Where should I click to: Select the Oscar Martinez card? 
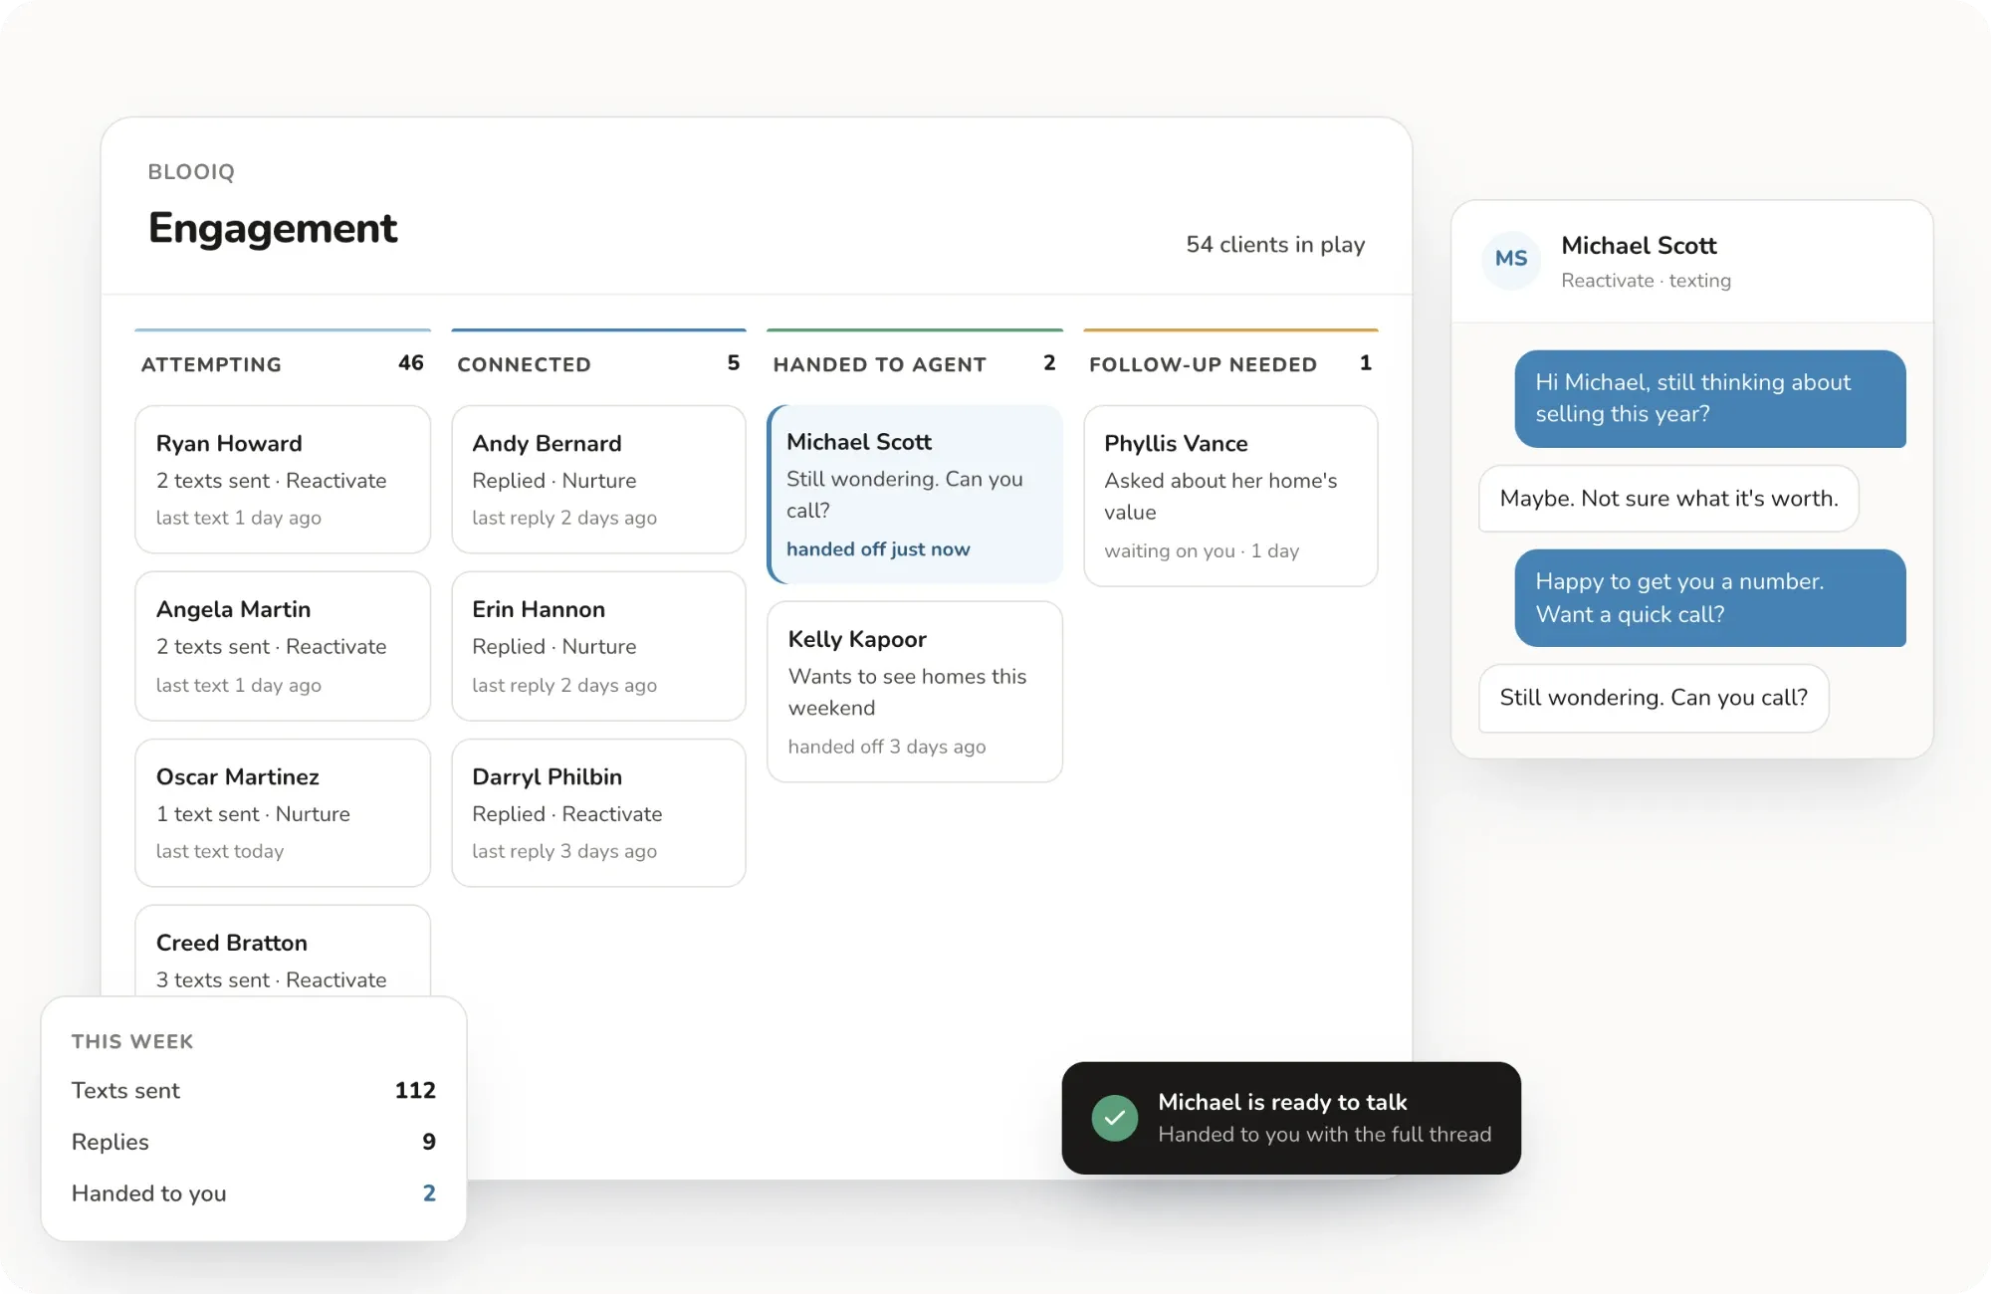click(x=283, y=812)
